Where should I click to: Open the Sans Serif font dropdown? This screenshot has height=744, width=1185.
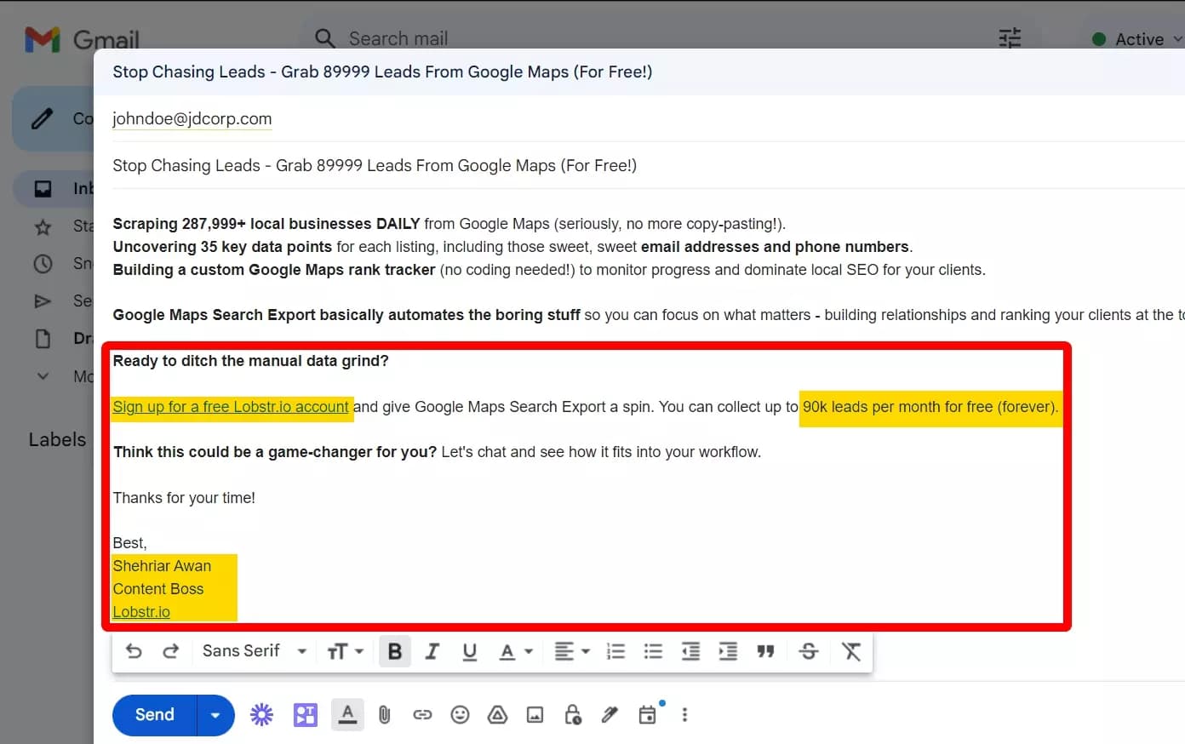[x=254, y=651]
